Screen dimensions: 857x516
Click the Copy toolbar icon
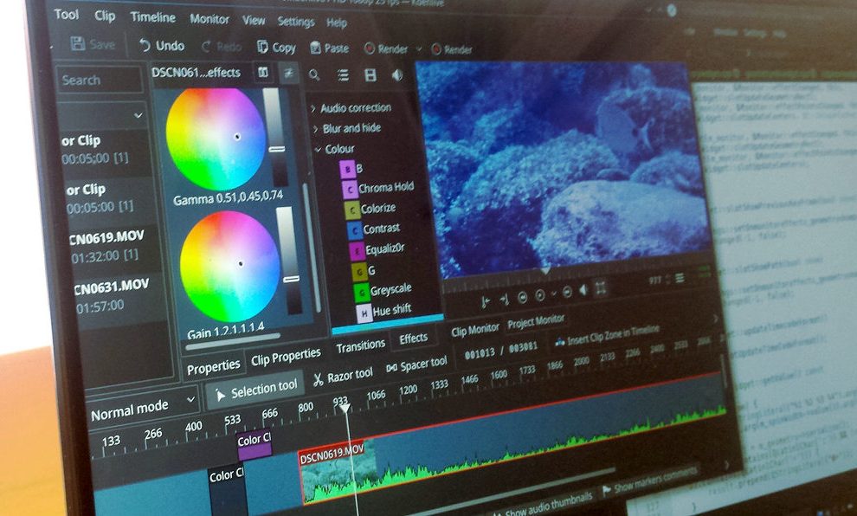276,48
